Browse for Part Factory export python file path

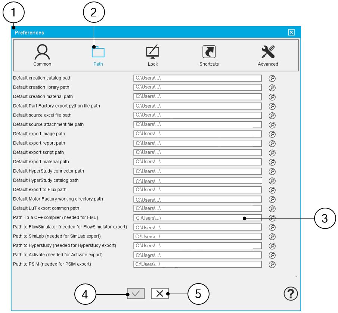click(272, 106)
